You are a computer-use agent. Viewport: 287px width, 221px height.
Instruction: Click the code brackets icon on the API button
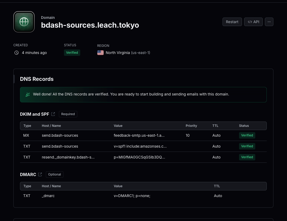[250, 22]
